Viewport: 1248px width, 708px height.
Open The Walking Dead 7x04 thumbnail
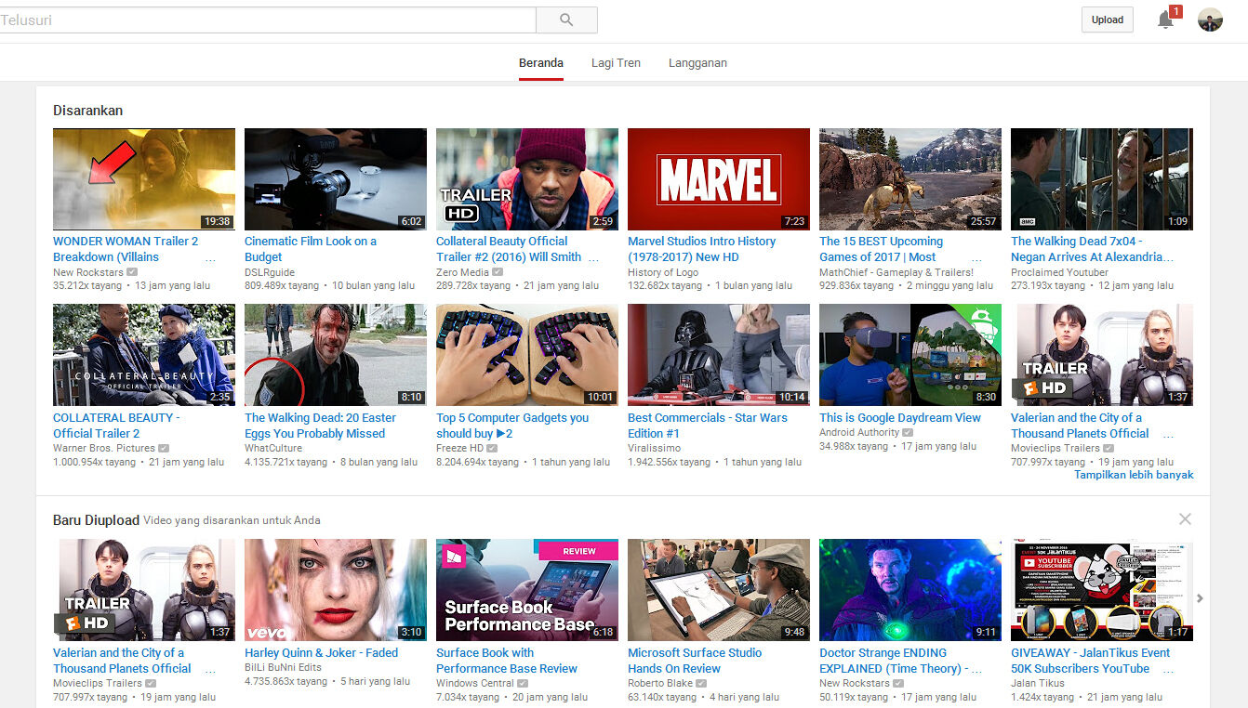[1102, 179]
